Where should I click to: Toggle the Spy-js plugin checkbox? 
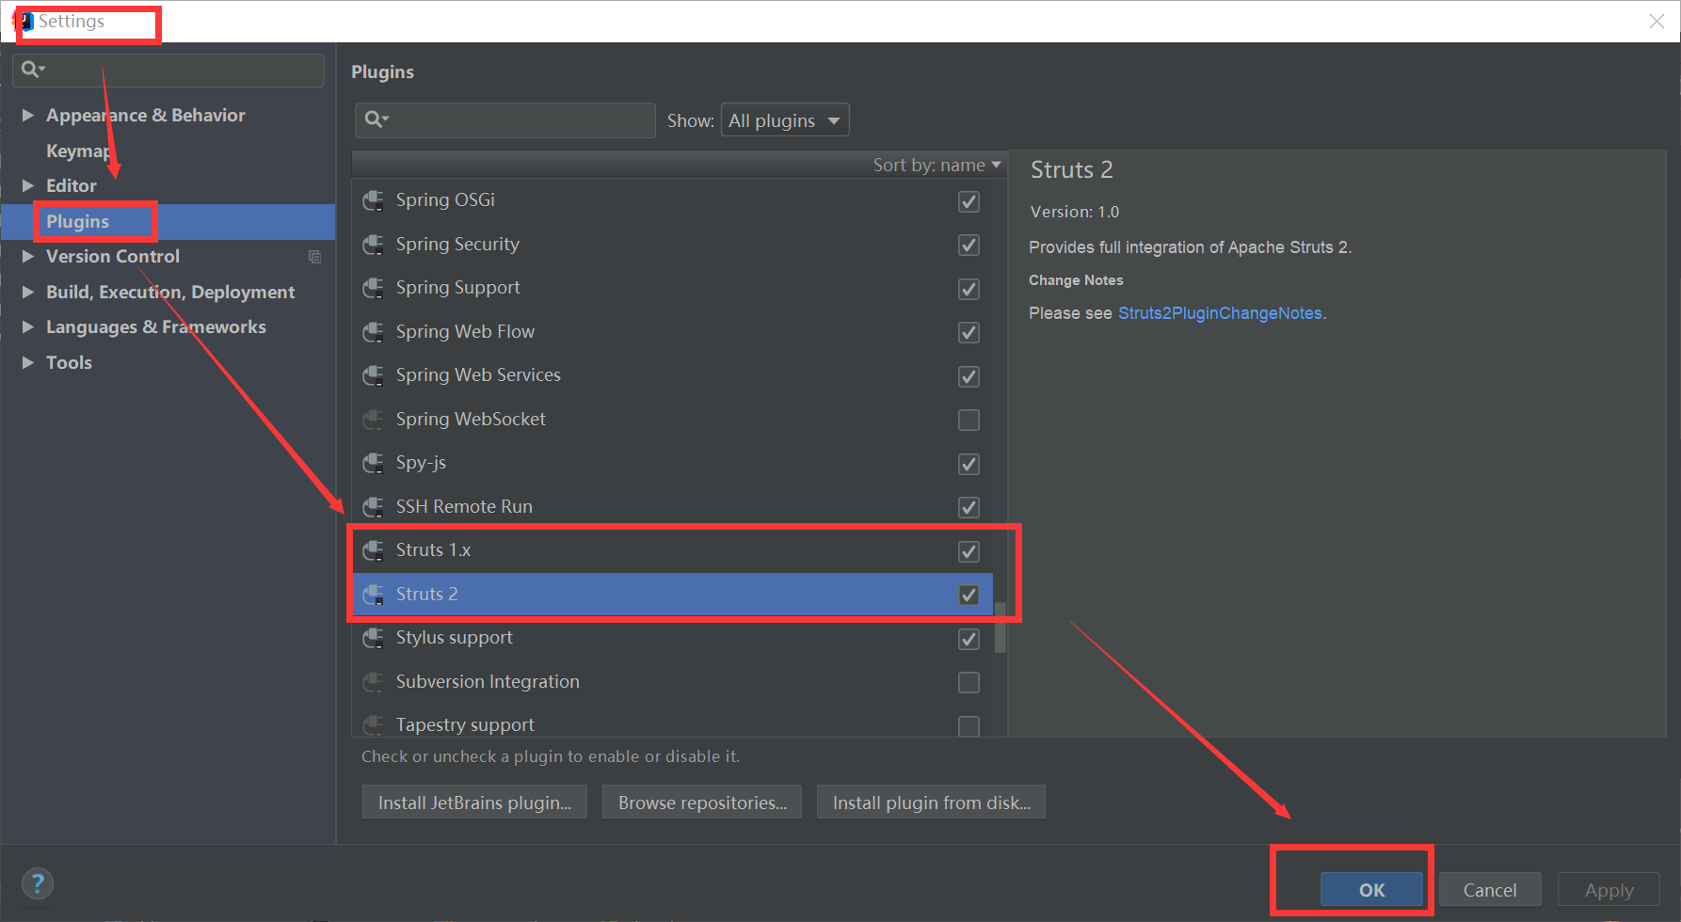click(969, 464)
